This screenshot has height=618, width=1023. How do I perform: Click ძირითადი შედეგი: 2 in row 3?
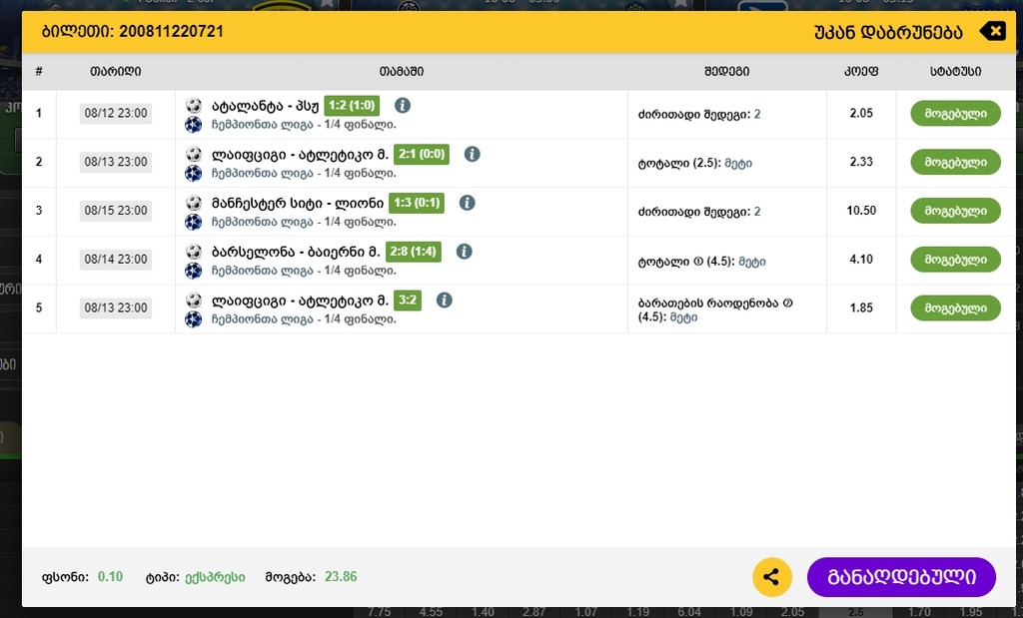[x=699, y=212]
